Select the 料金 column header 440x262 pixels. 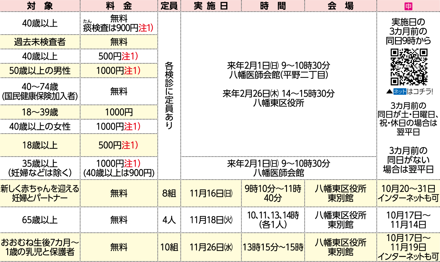coord(119,6)
